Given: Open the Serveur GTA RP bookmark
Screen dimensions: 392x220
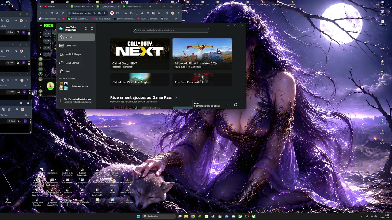Looking at the screenshot, I should [x=124, y=19].
